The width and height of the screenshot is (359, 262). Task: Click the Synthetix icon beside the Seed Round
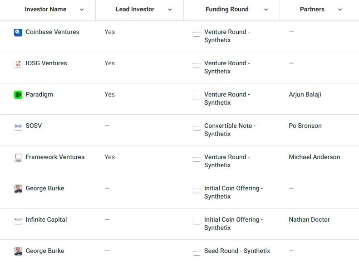(x=197, y=251)
